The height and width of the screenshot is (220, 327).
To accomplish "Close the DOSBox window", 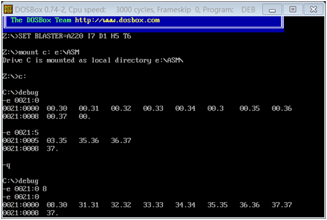I will click(313, 10).
